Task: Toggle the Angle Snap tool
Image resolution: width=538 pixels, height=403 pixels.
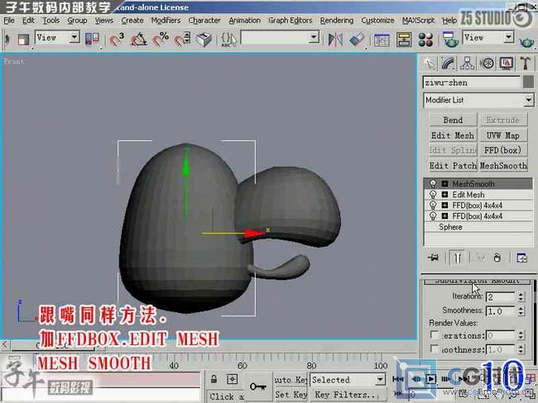Action: (138, 39)
